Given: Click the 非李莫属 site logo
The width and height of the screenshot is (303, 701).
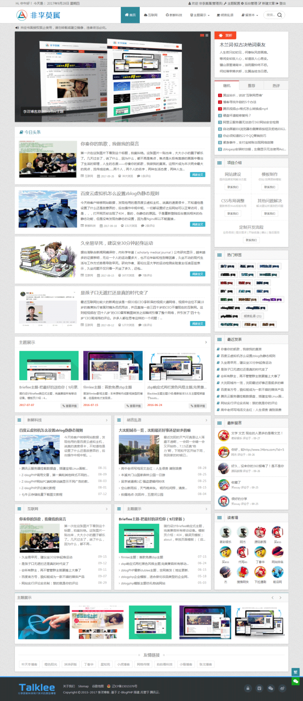Looking at the screenshot, I should pos(38,15).
